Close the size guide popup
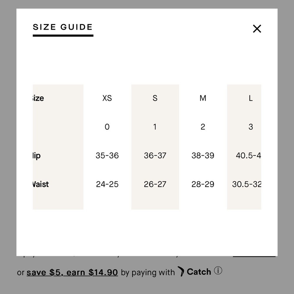Viewport: 294px width, 294px height. [x=257, y=29]
